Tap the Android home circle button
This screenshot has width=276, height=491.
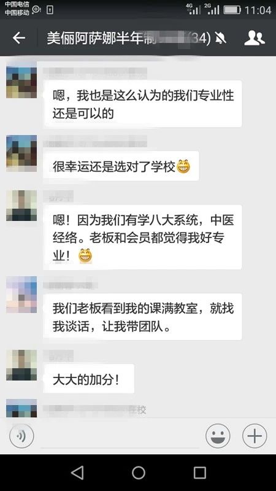[139, 473]
